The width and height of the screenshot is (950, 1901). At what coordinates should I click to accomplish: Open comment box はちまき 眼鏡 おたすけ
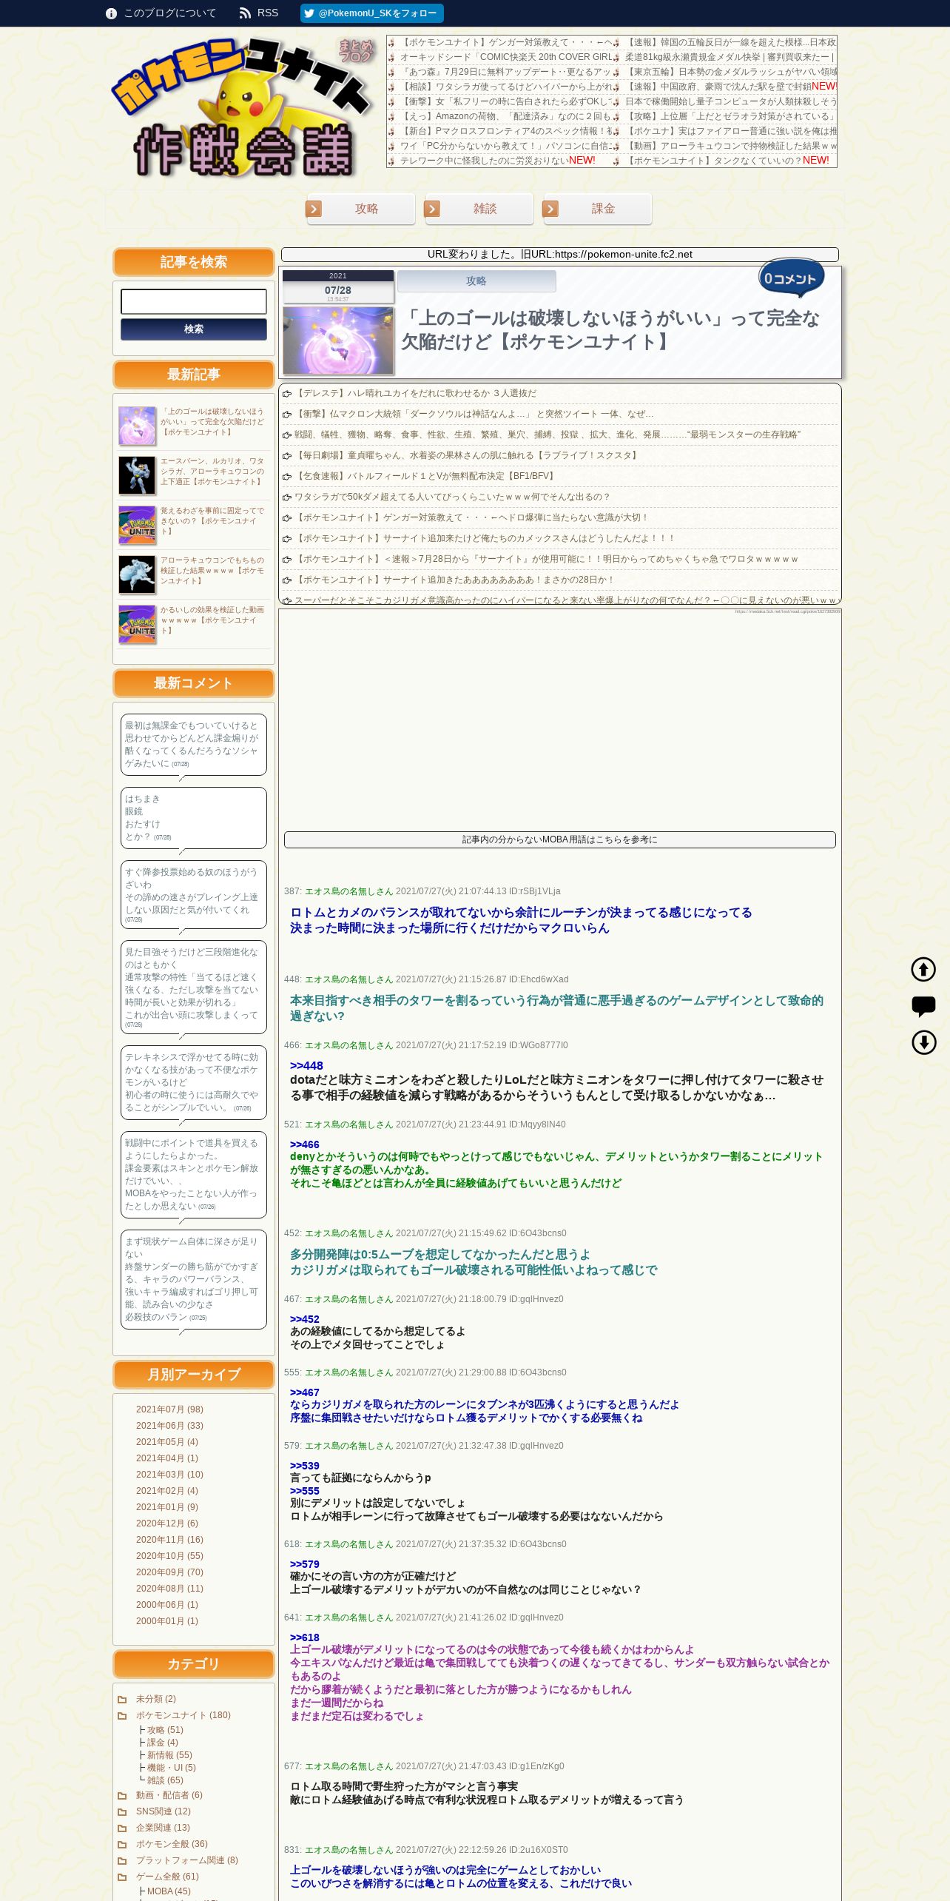click(194, 818)
